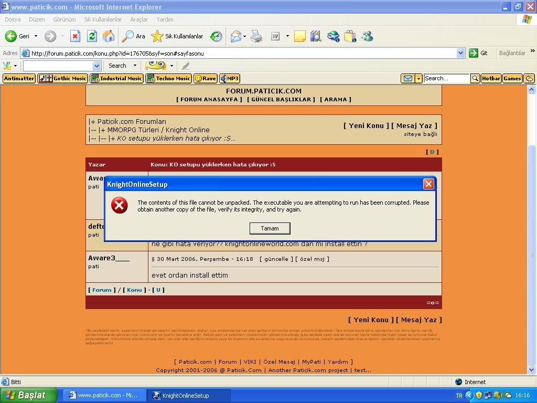Expand the Yahoo toolbar search box dropdown

tap(96, 66)
